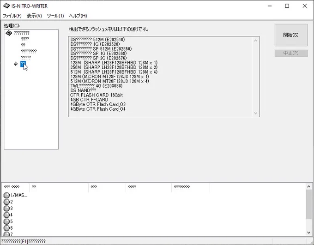Click the flash memory list's down scroll arrow
314x245 pixels.
coord(255,113)
